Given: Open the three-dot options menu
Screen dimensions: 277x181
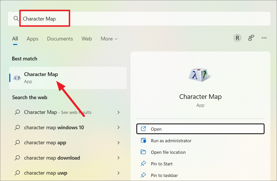Looking at the screenshot, I should pyautogui.click(x=264, y=38).
